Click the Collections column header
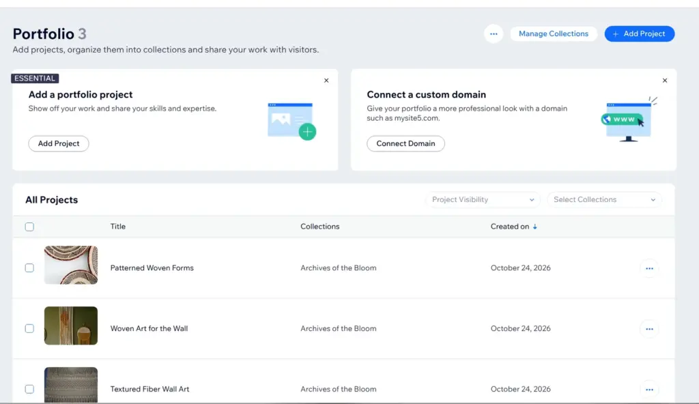 319,227
